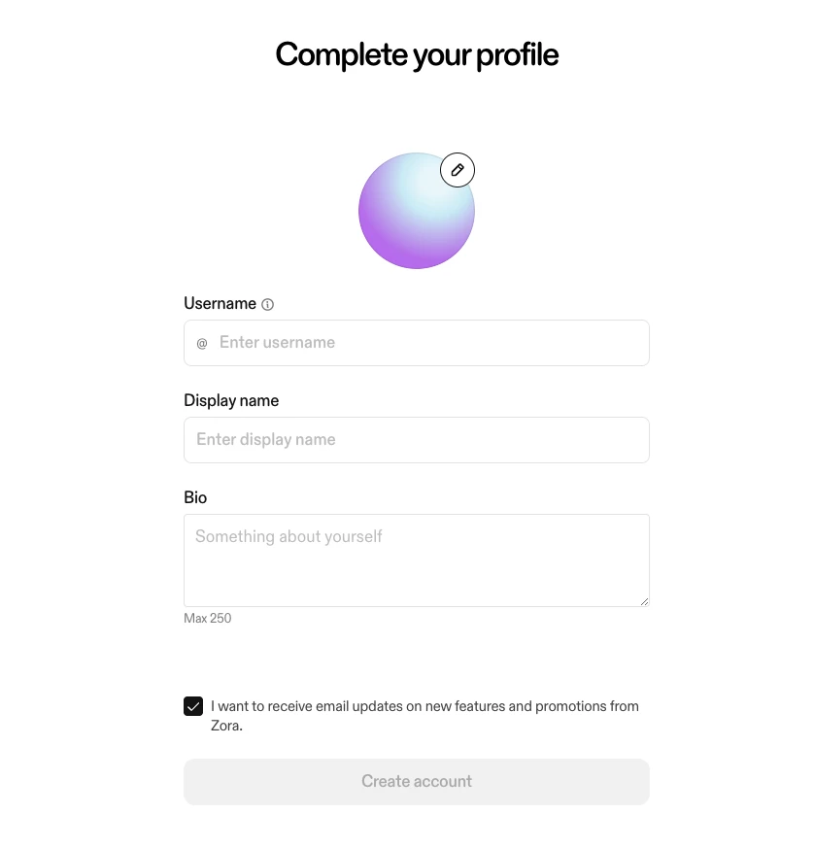The height and width of the screenshot is (848, 814).
Task: Uncheck the email updates checkbox
Action: click(x=193, y=706)
